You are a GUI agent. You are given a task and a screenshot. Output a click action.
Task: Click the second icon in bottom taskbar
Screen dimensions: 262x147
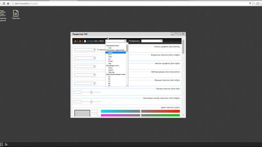6,144
